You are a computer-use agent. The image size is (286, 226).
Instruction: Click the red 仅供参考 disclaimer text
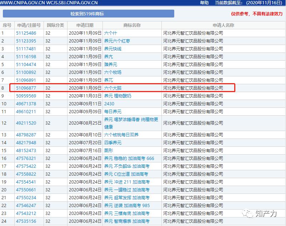[x=257, y=14]
